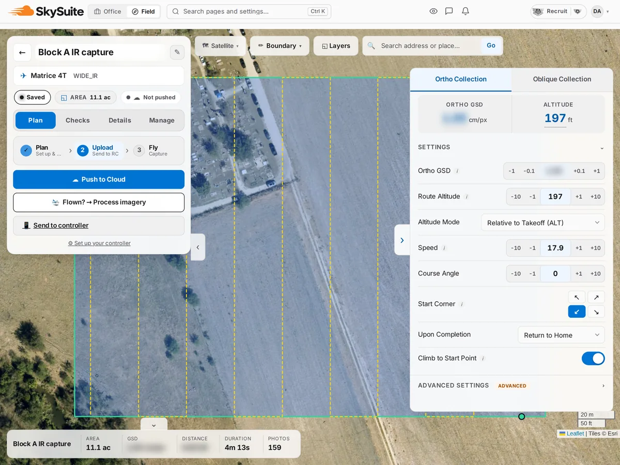Collapse the right settings panel chevron
620x465 pixels.
pos(402,240)
